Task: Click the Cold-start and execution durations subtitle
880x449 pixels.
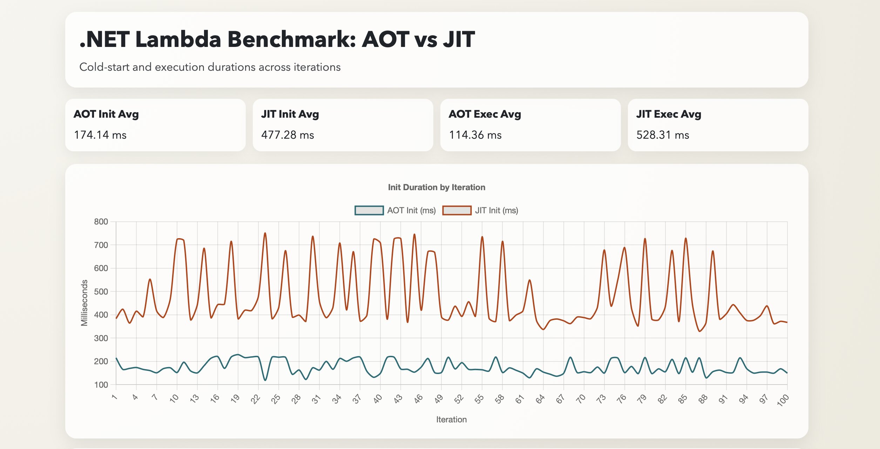Action: (210, 67)
